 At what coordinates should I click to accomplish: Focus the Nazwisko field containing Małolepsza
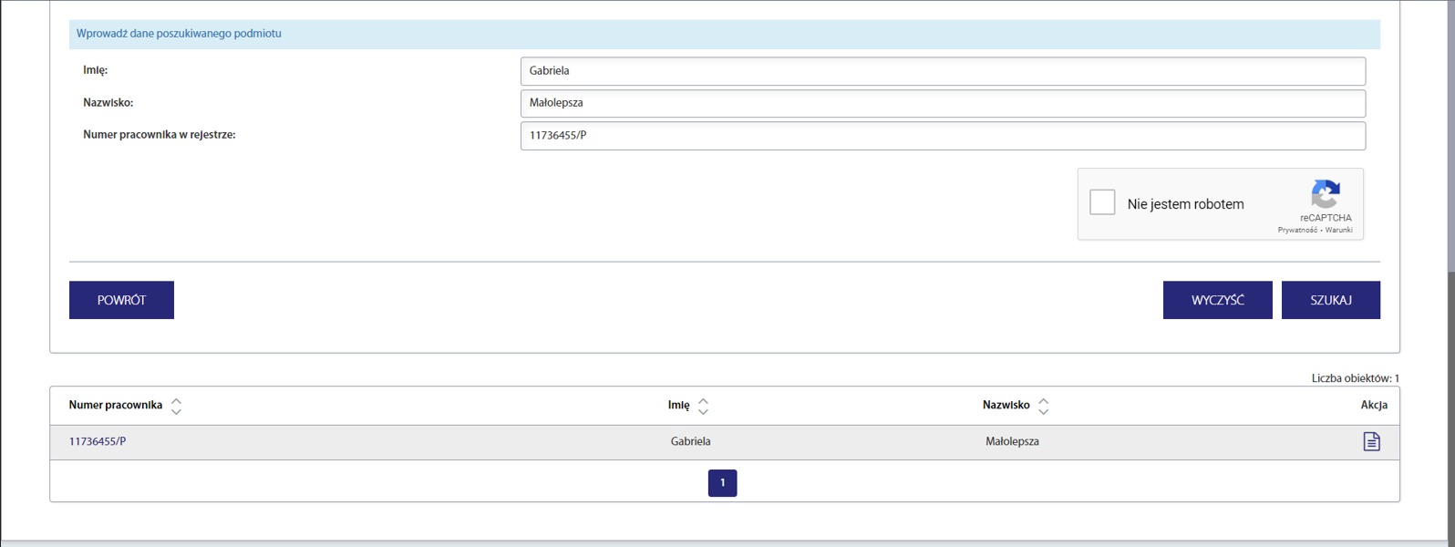click(x=943, y=103)
